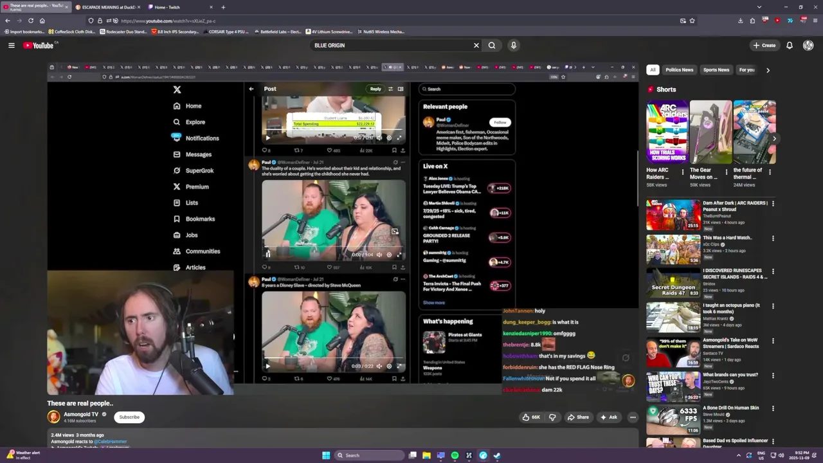Open the Dam After Dark ARC Raiders thumbnail
This screenshot has height=463, width=823.
point(673,214)
